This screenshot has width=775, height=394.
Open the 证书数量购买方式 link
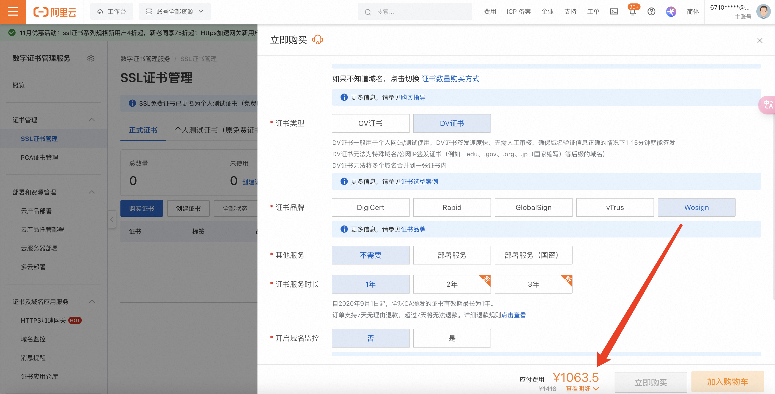(450, 79)
